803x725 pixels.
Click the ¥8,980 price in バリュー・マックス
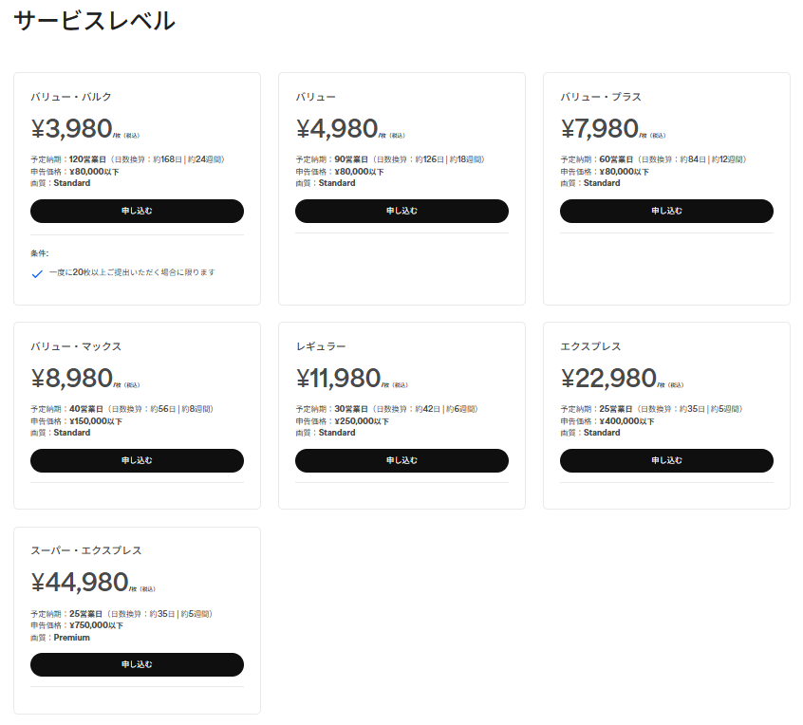(72, 379)
